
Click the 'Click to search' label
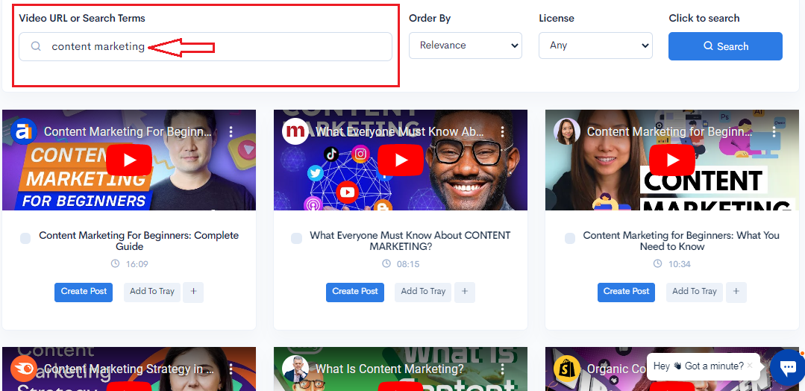pyautogui.click(x=704, y=18)
